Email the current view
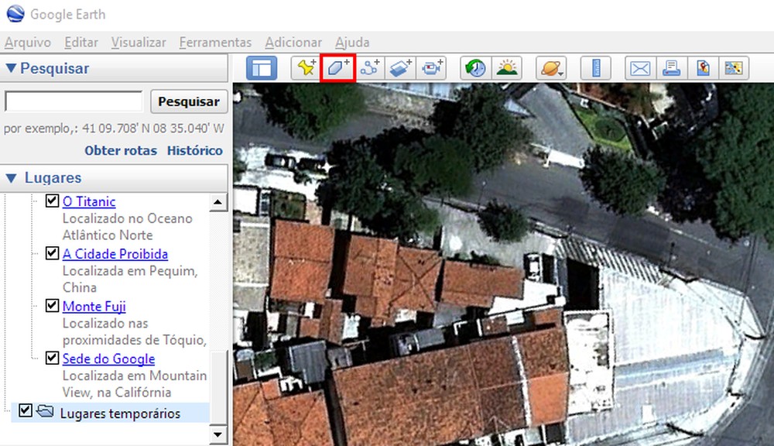Screen dimensions: 774x446 coord(640,67)
